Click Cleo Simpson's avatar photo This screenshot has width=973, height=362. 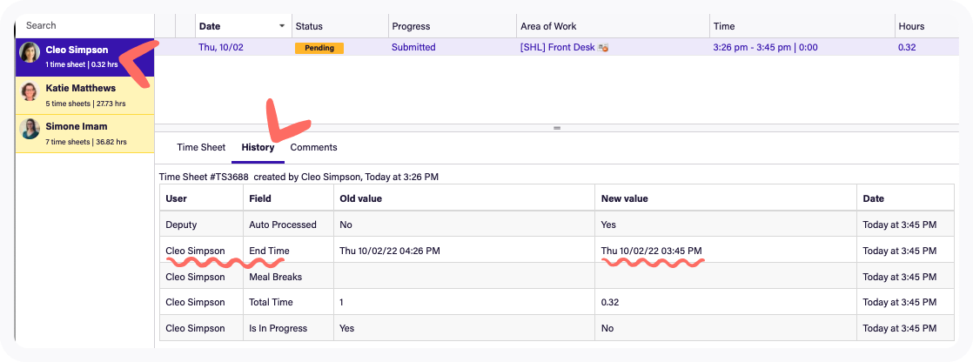(30, 53)
